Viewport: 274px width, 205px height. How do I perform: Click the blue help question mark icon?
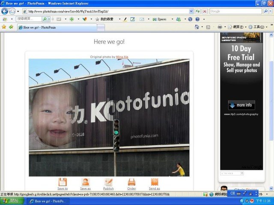[x=197, y=19]
